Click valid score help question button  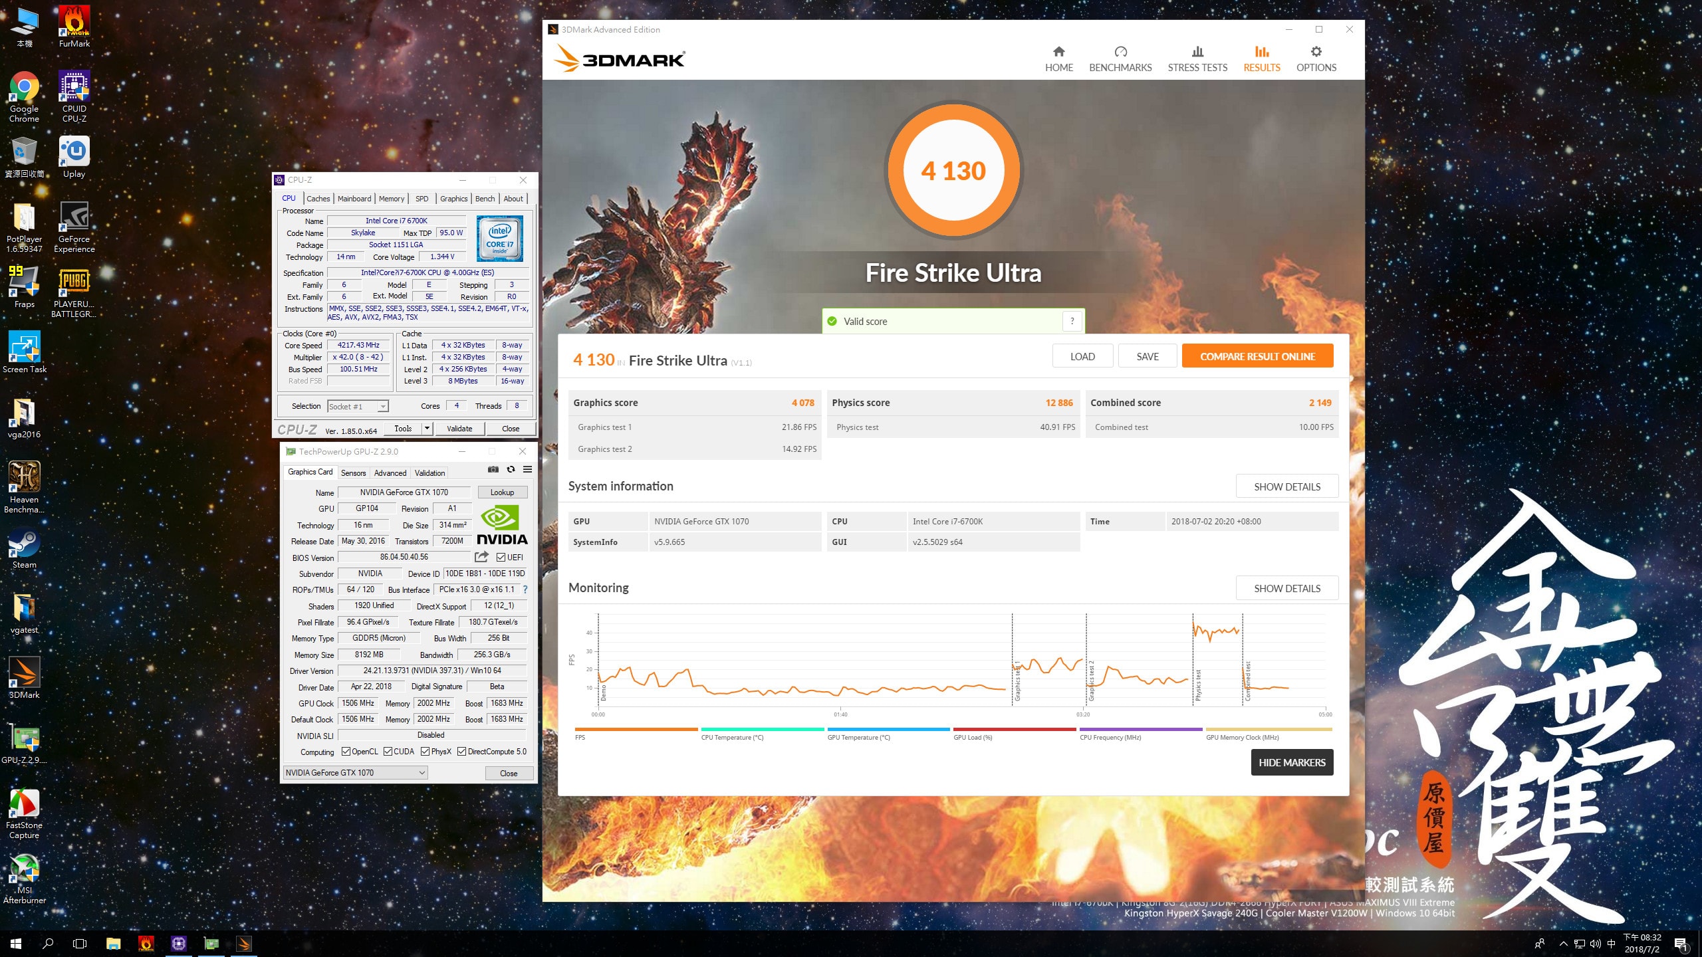1072,321
